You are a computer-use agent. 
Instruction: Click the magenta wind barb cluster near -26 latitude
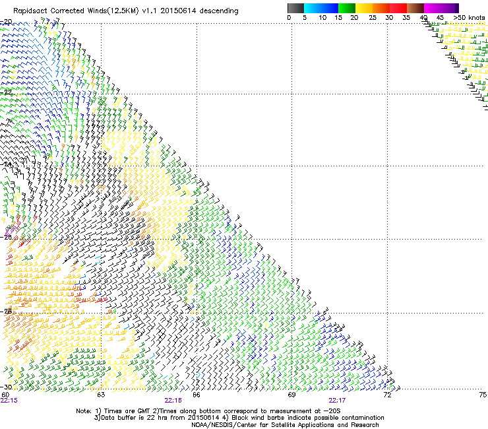click(10, 231)
